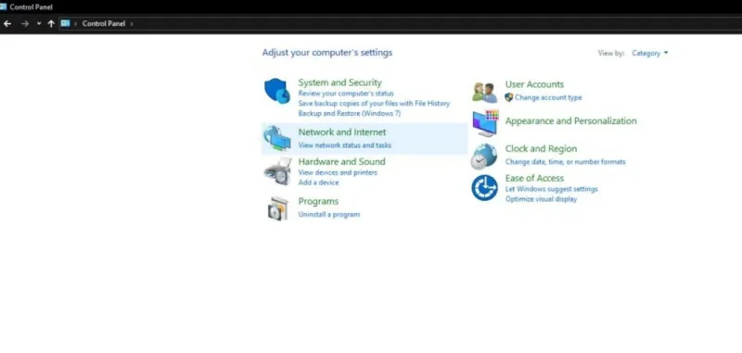The image size is (742, 353).
Task: Open the User Accounts people icon
Action: pyautogui.click(x=484, y=92)
